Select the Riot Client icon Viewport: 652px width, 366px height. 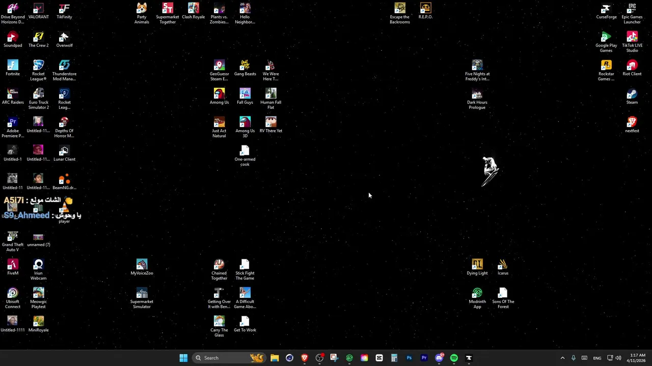point(632,68)
